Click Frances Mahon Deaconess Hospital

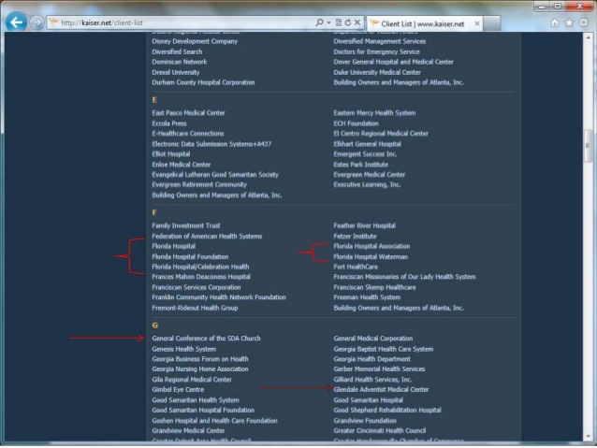coord(201,276)
